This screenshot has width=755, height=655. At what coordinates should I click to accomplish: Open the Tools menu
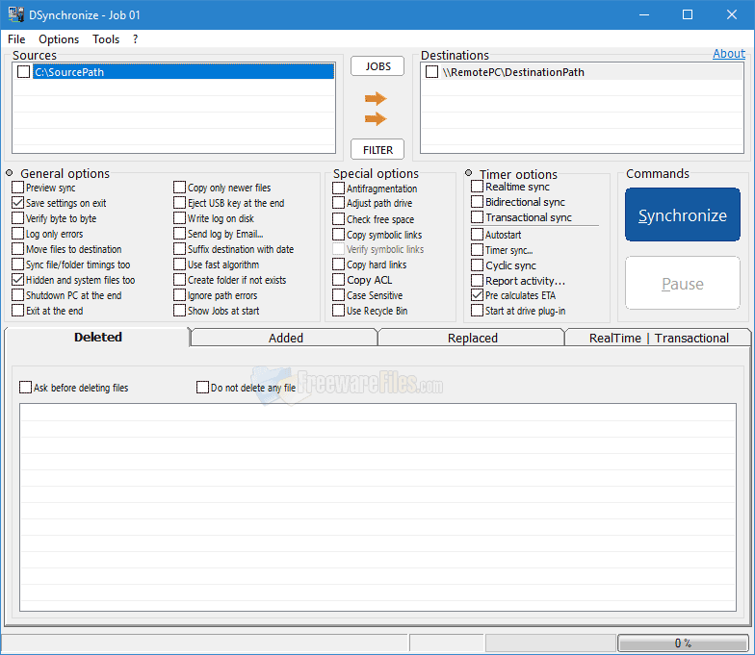[x=106, y=38]
